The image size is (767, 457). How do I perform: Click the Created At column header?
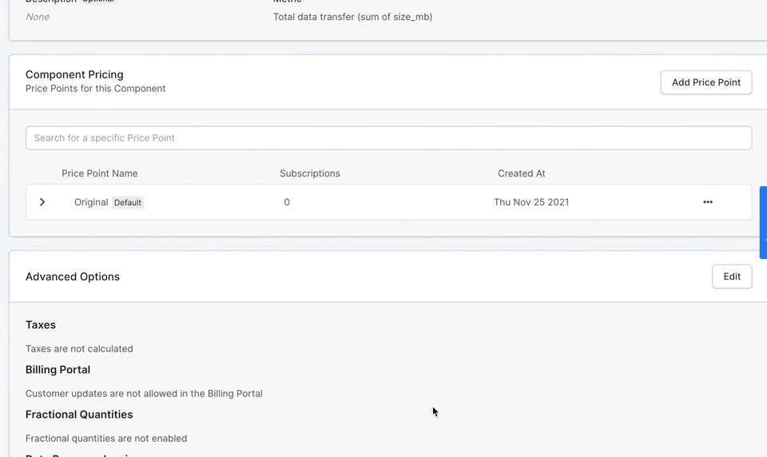[x=521, y=173]
